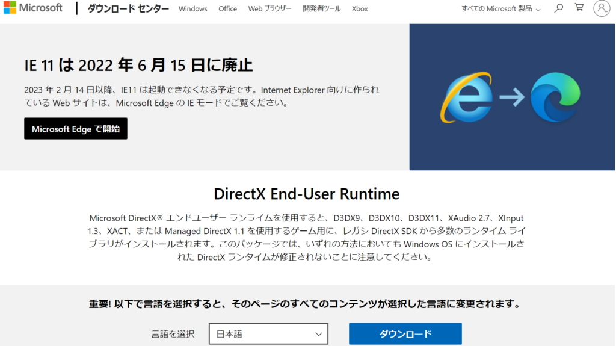
Task: Open the search magnifier icon
Action: pos(558,8)
